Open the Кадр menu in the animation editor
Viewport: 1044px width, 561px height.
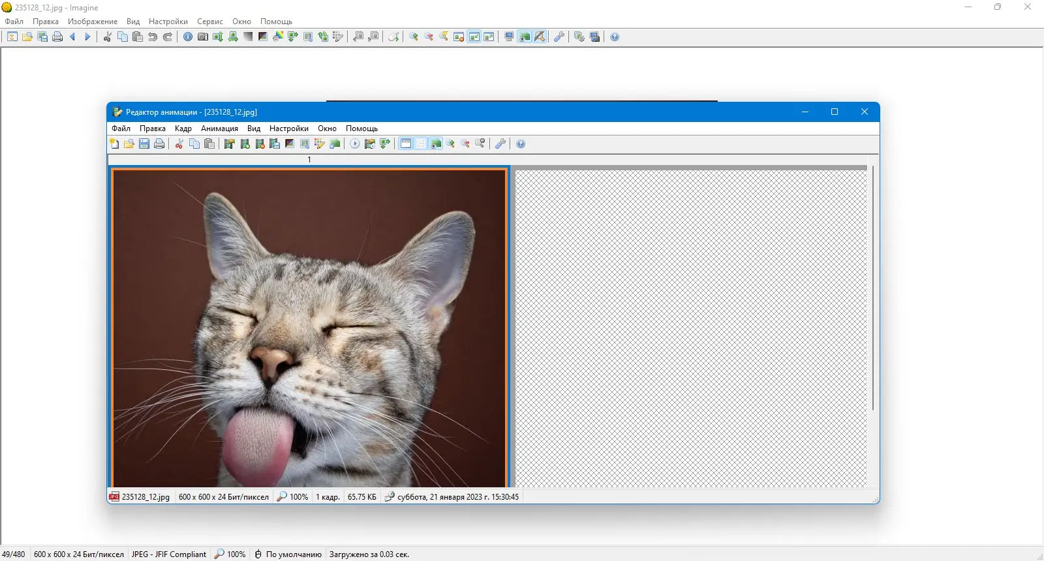[183, 129]
